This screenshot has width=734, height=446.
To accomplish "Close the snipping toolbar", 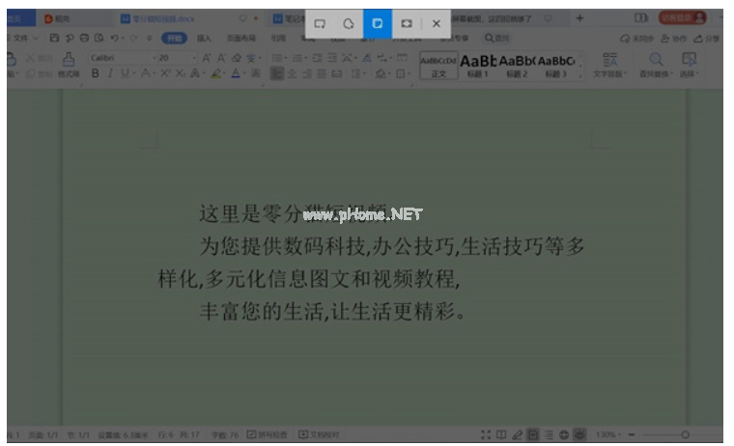I will pos(437,22).
